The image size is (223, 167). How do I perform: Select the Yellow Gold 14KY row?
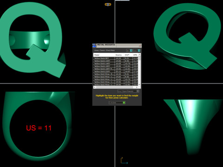(116, 64)
